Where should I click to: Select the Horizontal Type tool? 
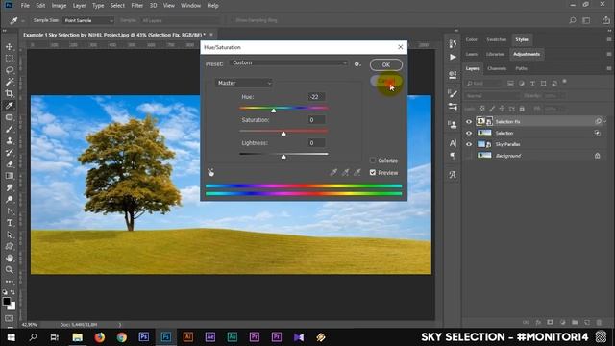point(10,223)
